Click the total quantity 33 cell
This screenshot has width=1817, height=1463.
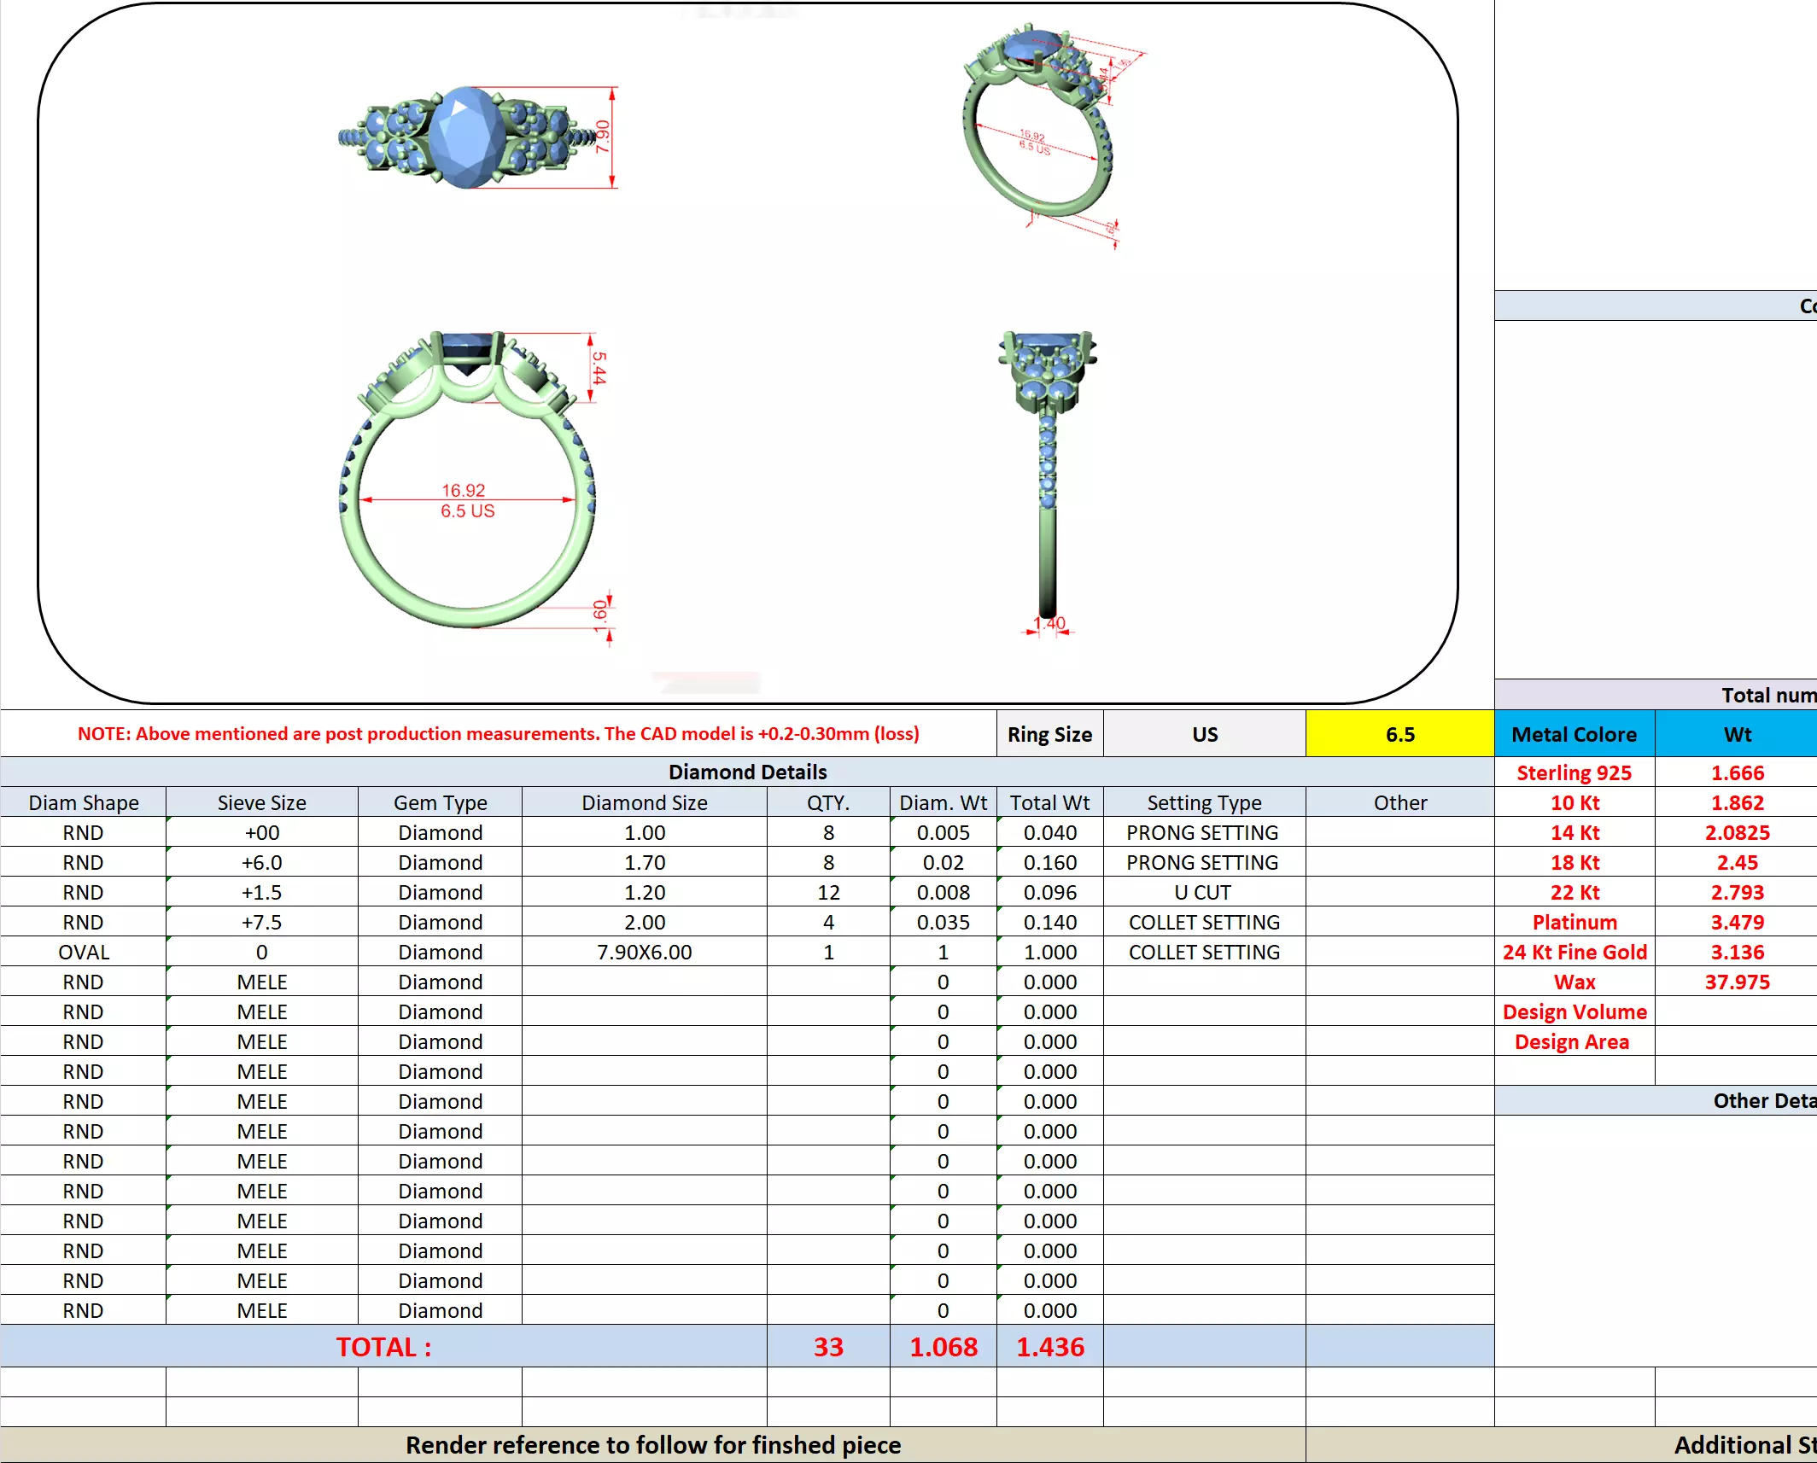pos(828,1346)
